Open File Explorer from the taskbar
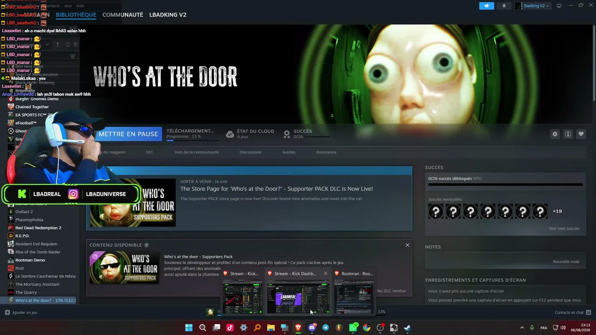 click(x=271, y=328)
